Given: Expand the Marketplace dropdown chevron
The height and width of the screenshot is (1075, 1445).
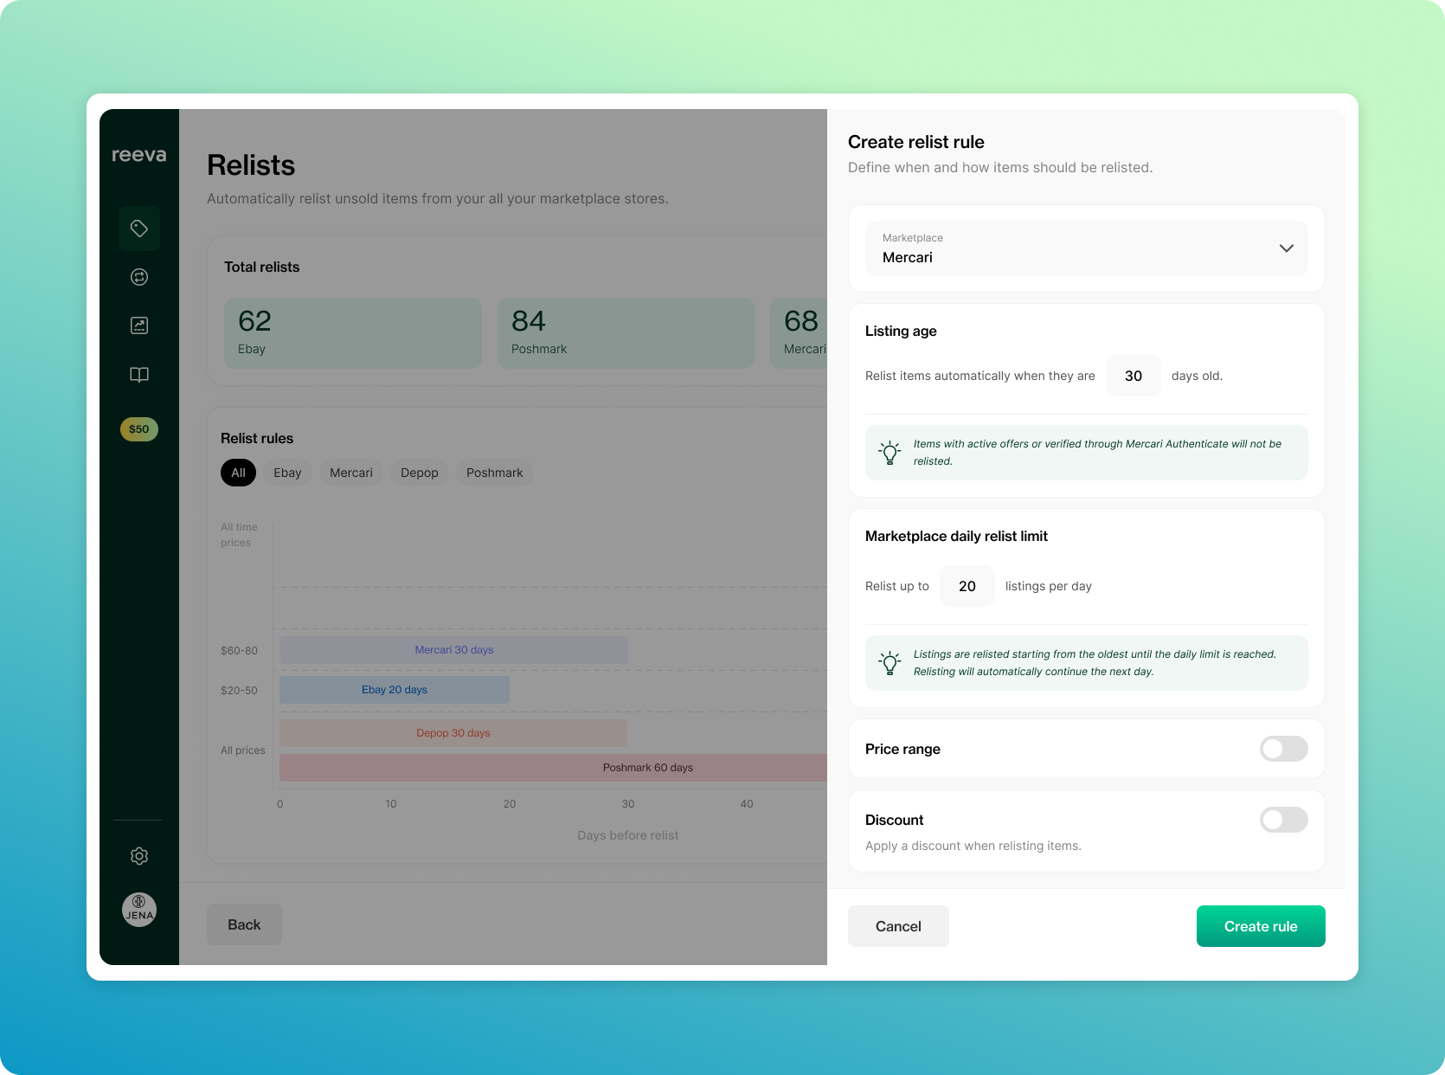Looking at the screenshot, I should [x=1287, y=248].
